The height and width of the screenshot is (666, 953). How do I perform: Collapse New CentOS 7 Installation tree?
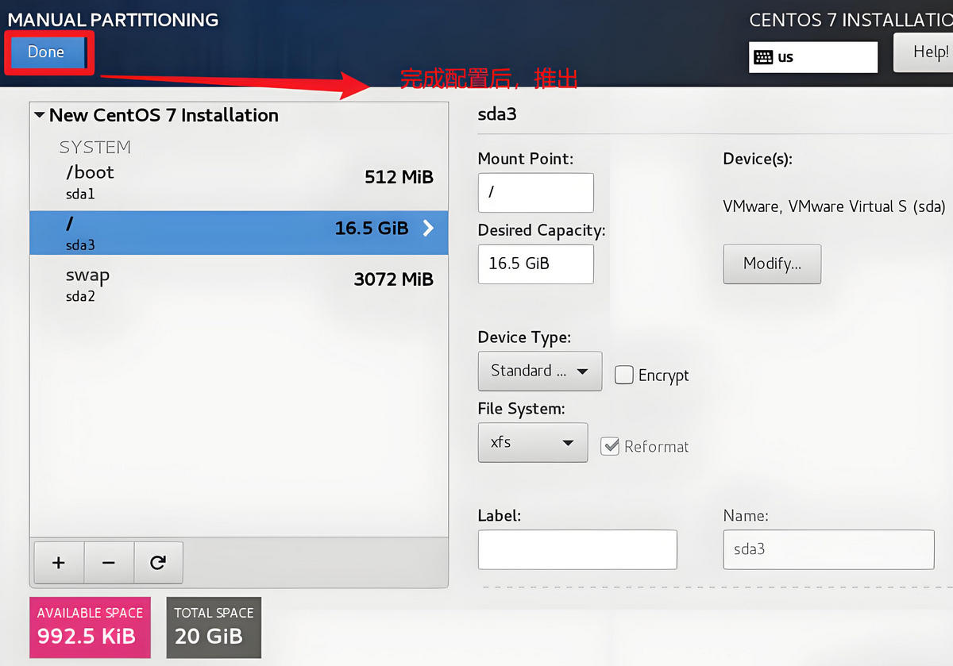point(40,115)
